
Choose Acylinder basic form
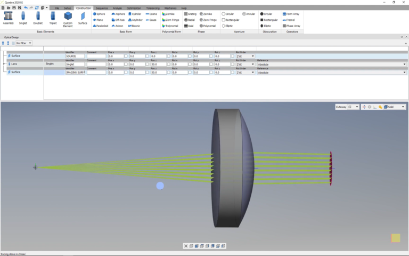(x=135, y=20)
